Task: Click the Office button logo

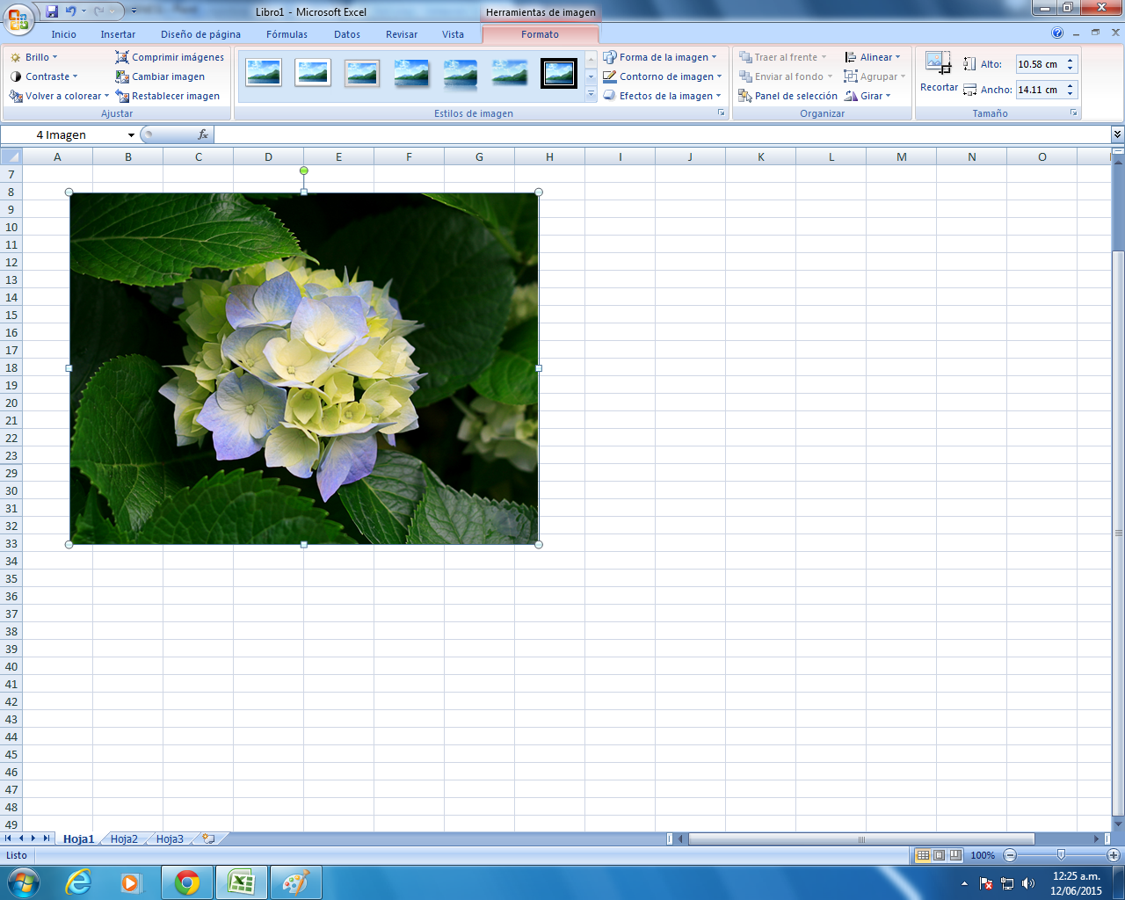Action: pyautogui.click(x=18, y=18)
